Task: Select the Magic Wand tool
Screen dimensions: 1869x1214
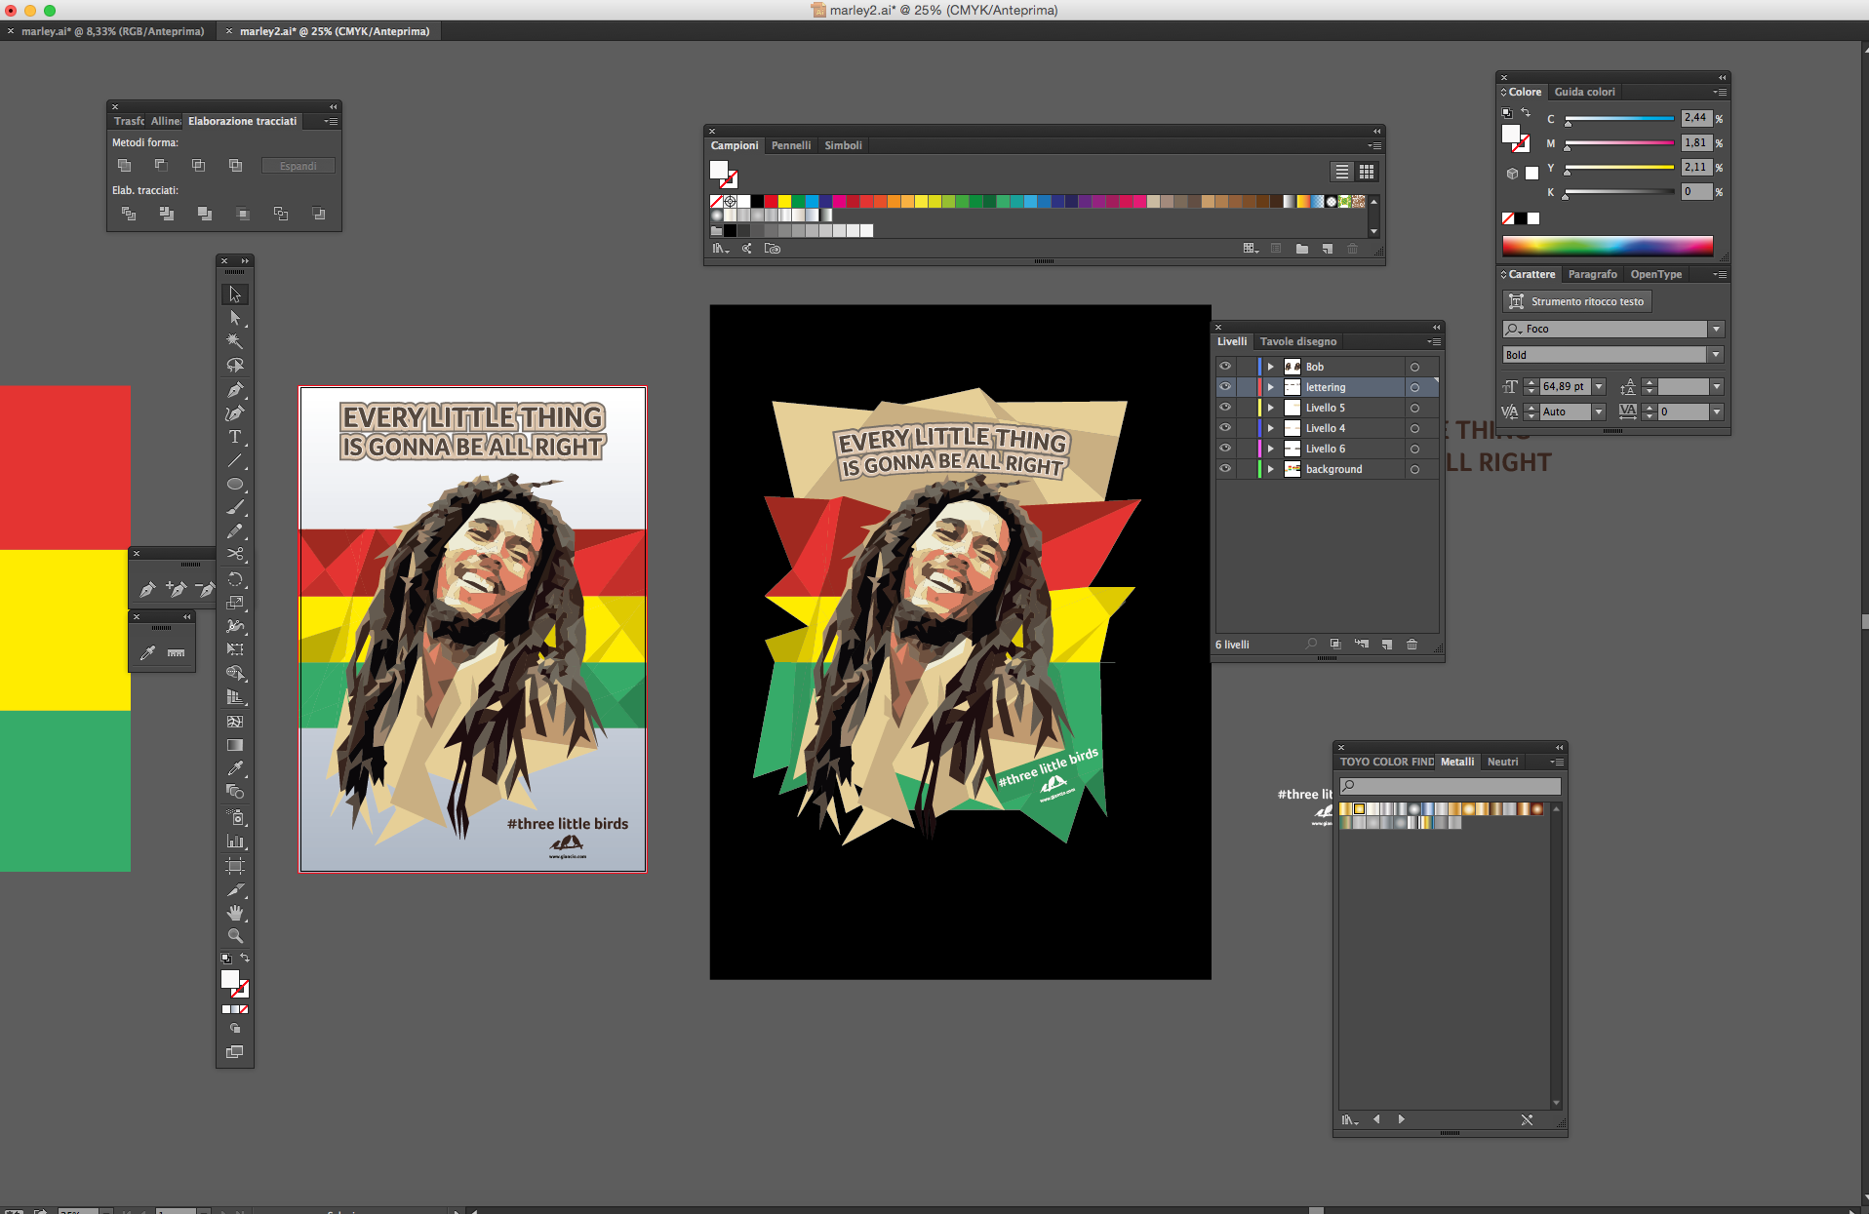Action: (x=235, y=341)
